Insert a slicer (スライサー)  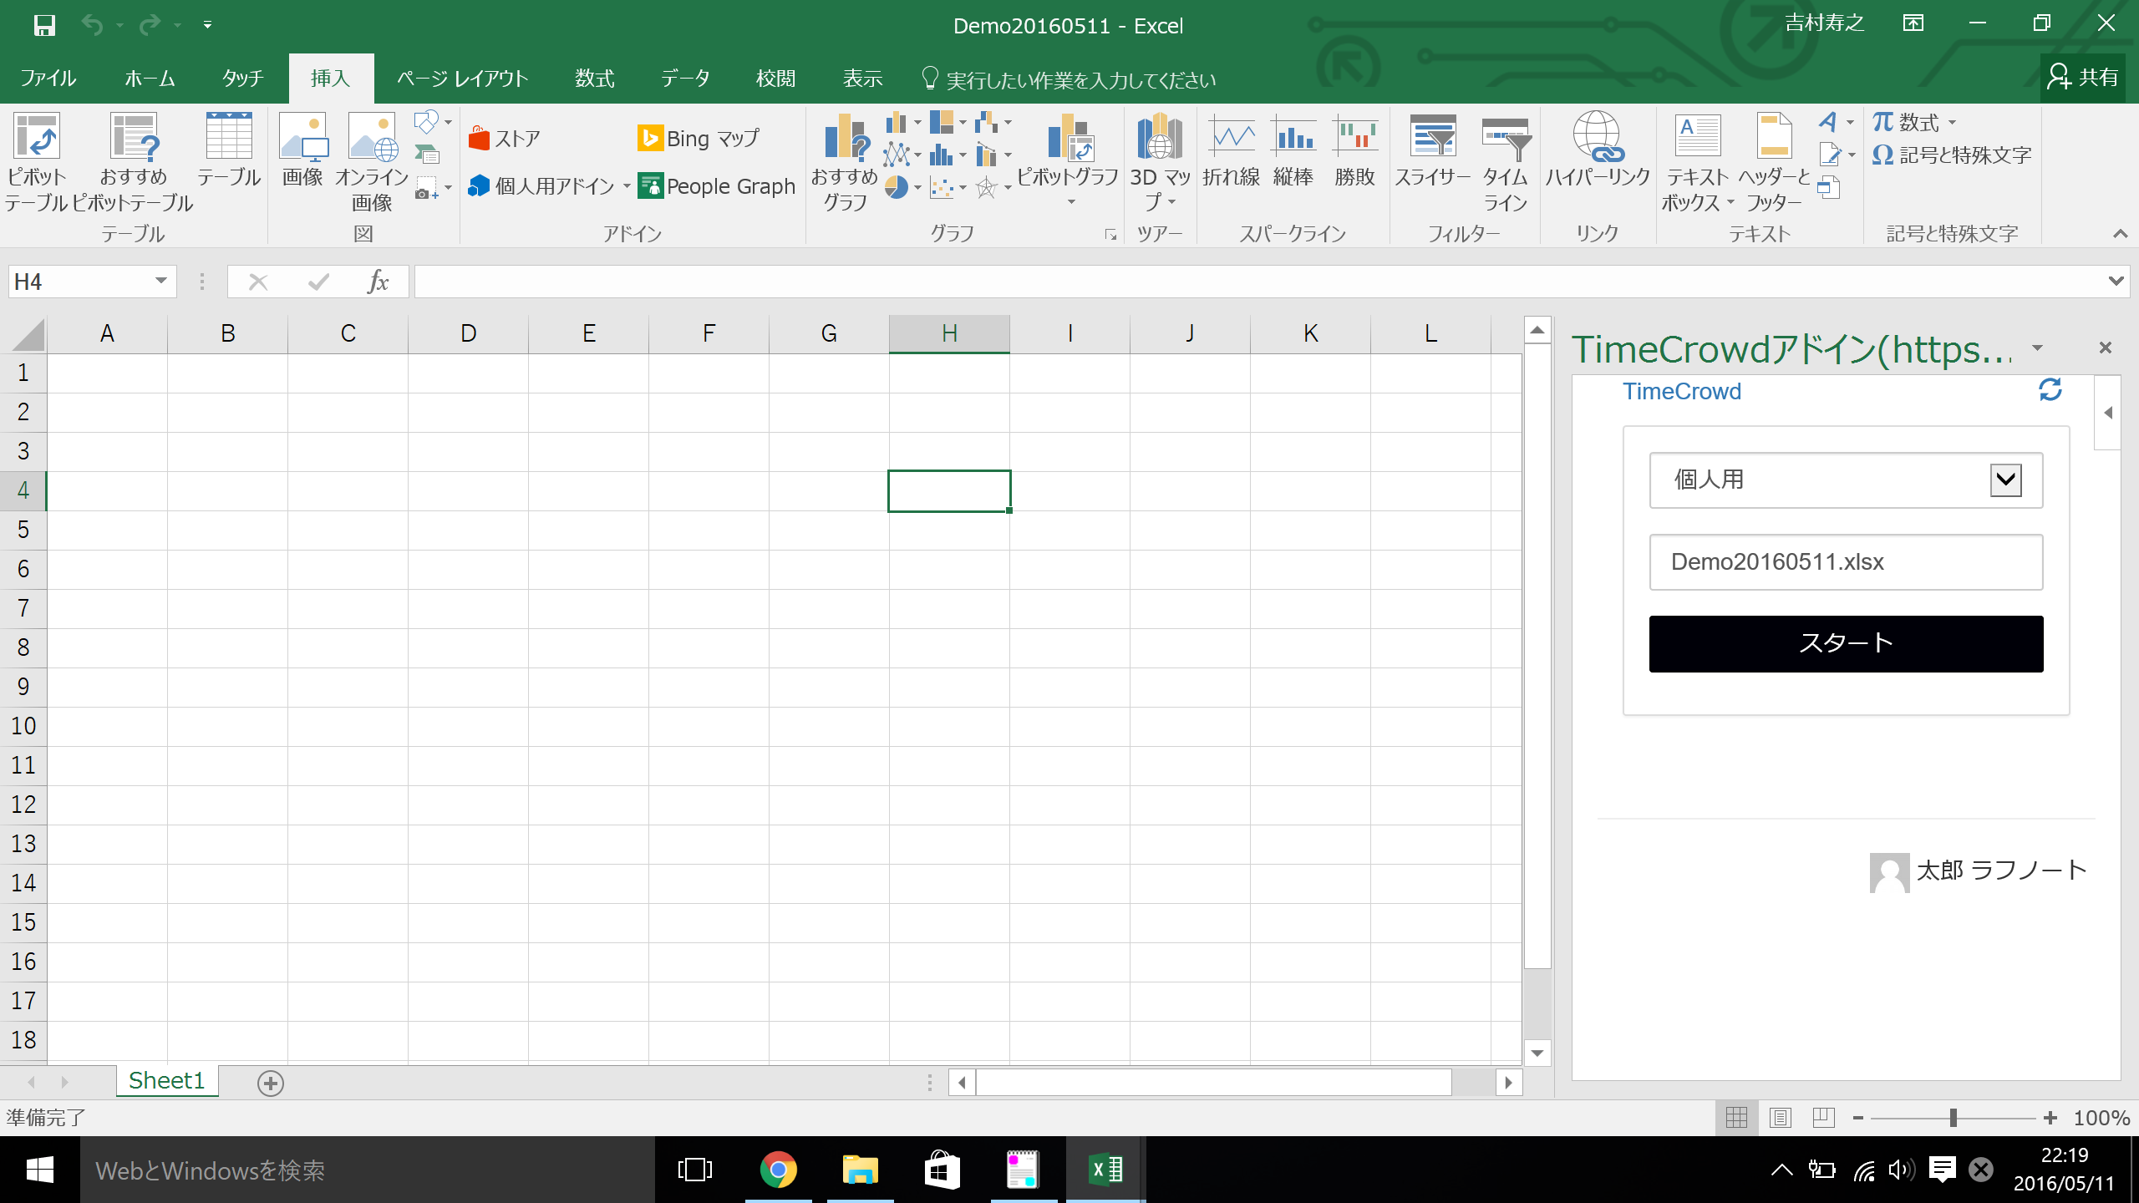point(1433,150)
